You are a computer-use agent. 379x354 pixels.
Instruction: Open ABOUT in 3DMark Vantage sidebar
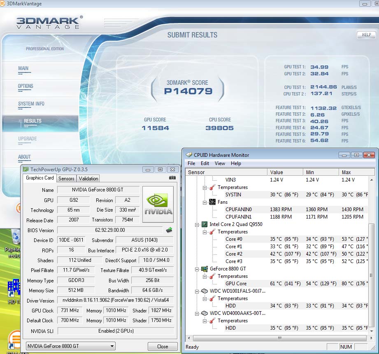point(24,157)
